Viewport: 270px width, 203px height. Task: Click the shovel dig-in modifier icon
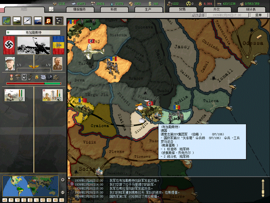pos(30,77)
